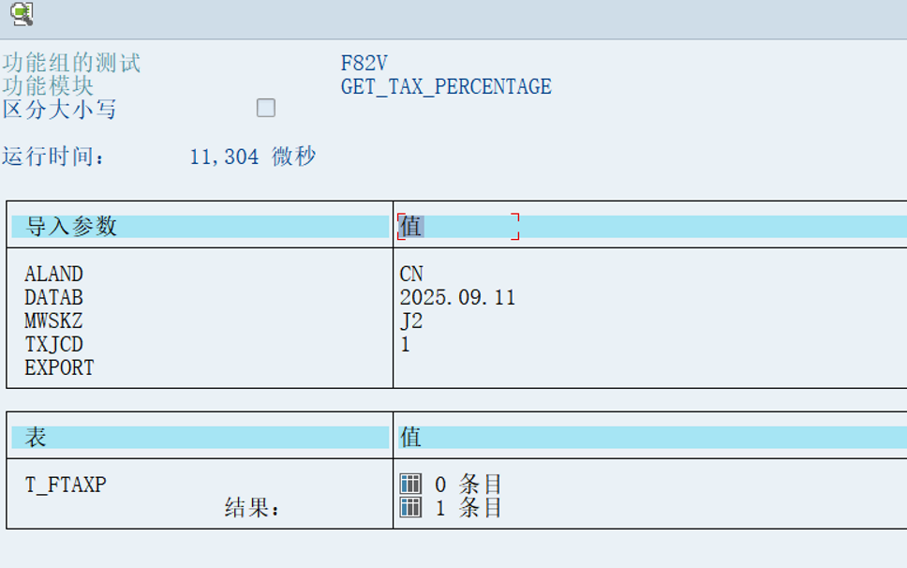Select the highlighted 值 header in import parameters

(x=410, y=226)
